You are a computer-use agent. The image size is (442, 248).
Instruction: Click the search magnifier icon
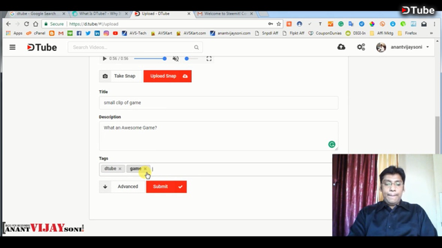[x=196, y=48]
